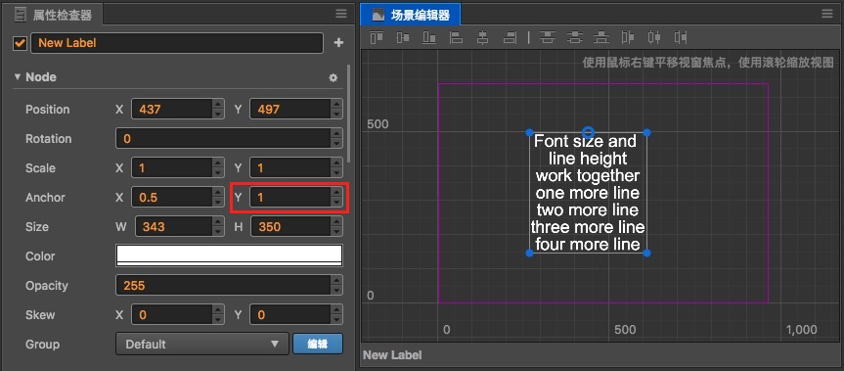Click the Rotation input field
The image size is (844, 371).
[x=223, y=138]
